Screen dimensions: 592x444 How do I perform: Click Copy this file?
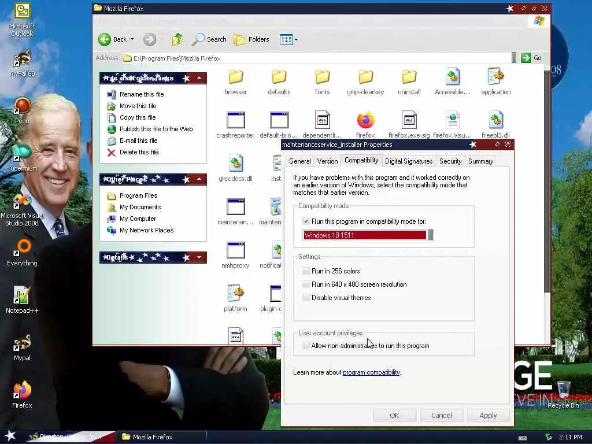(138, 117)
